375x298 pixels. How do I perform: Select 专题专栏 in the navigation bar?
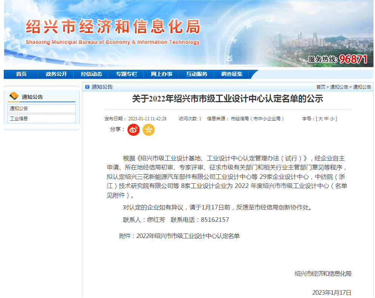126,74
